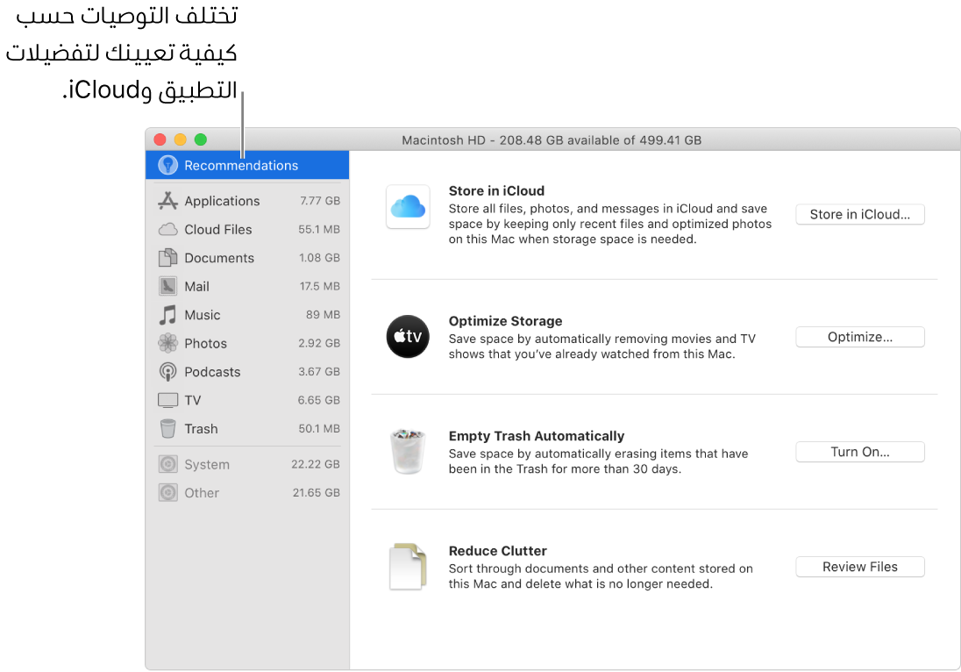Click the Photos flower icon
Viewport: 961px width, 672px height.
168,343
